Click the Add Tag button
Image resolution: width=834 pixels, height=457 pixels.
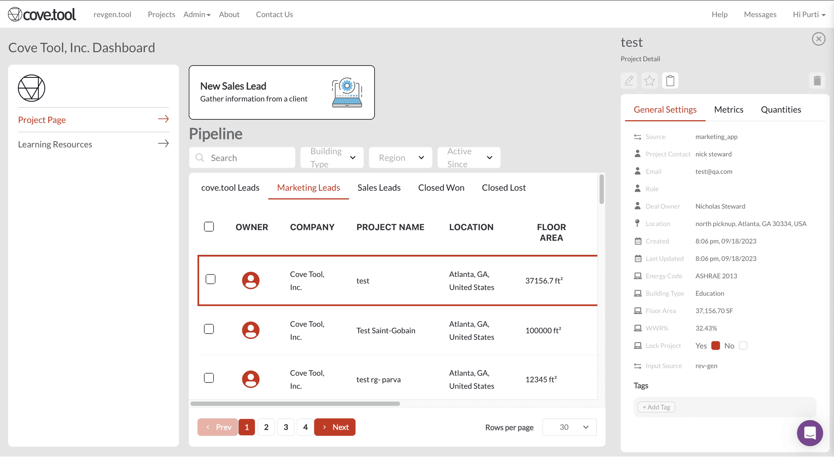pyautogui.click(x=656, y=407)
